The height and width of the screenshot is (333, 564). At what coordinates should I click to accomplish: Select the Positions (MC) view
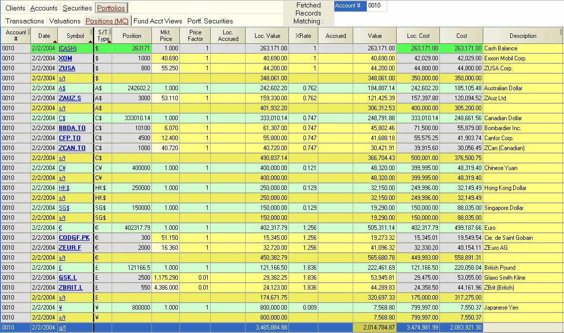click(x=107, y=21)
